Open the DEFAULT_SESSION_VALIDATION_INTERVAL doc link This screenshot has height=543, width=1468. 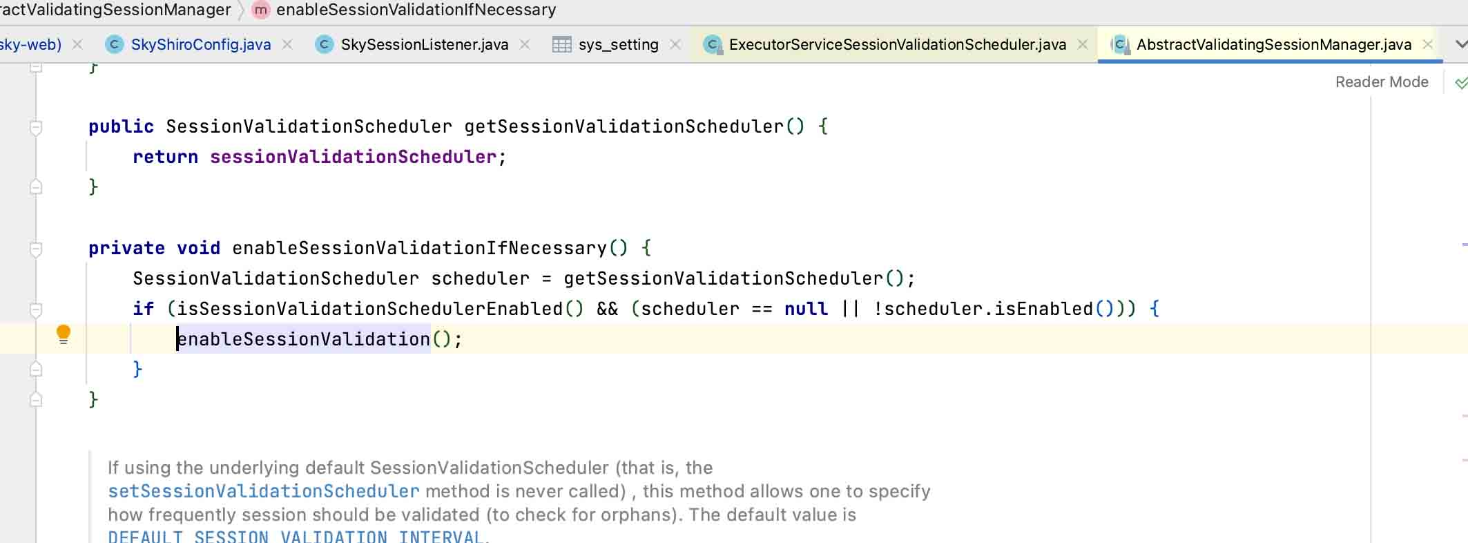pos(296,537)
